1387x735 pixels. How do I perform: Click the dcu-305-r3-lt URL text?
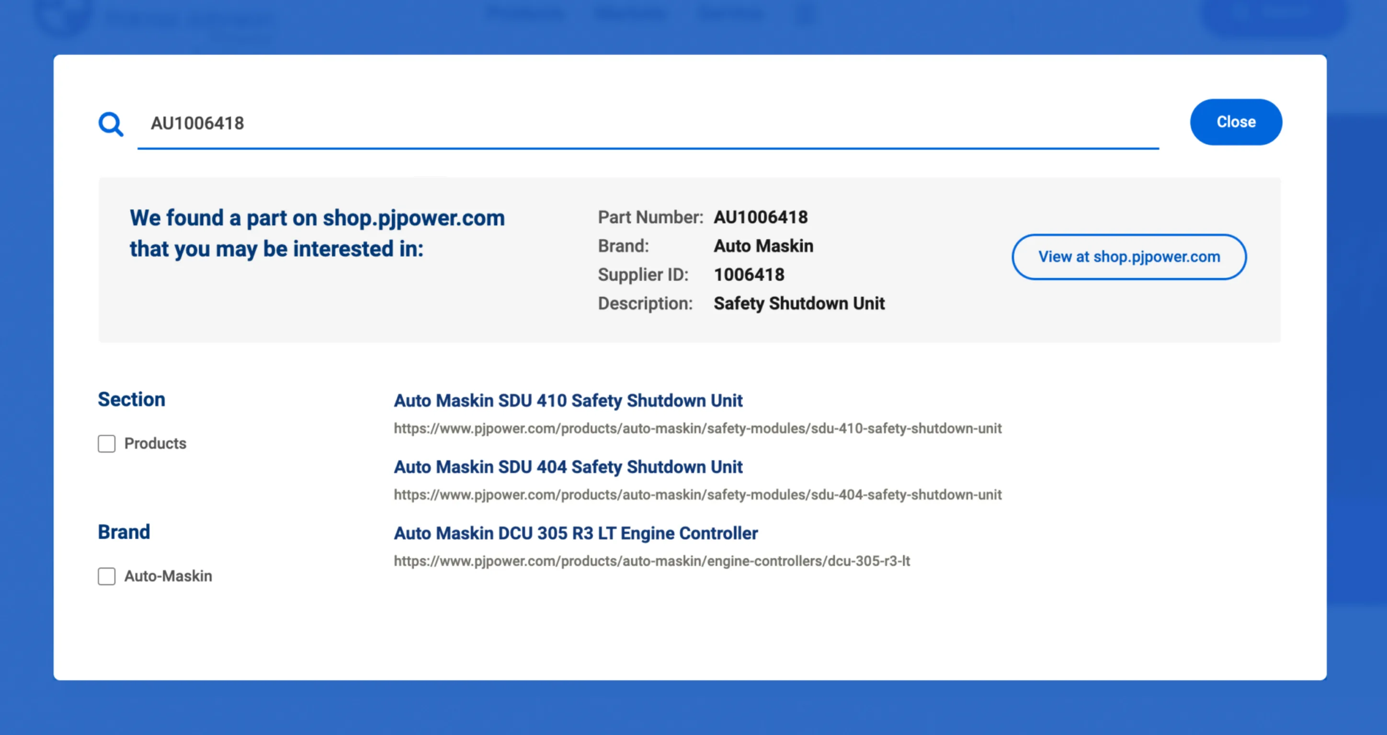pos(651,561)
